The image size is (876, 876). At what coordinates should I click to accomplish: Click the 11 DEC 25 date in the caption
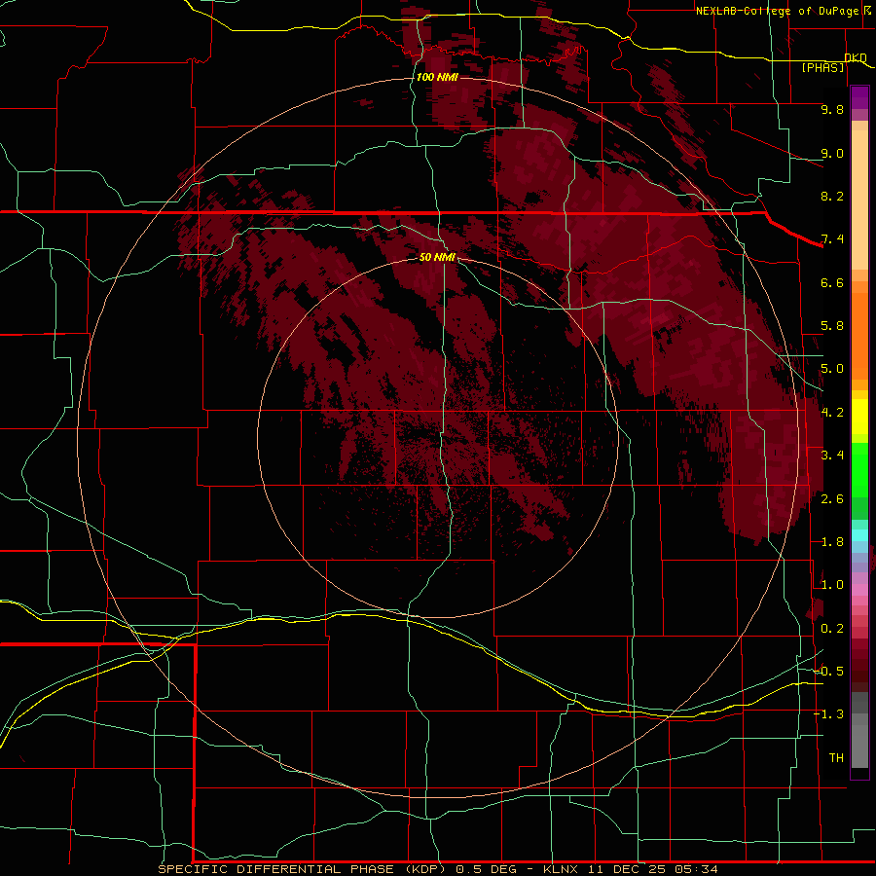coord(628,869)
